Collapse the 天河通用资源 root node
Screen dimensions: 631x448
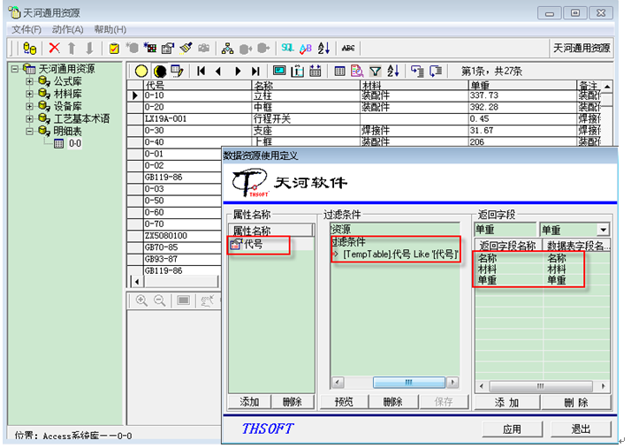[x=15, y=69]
